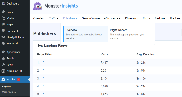This screenshot has height=97, width=182.
Task: Open the Comments menu label
Action: point(13,31)
